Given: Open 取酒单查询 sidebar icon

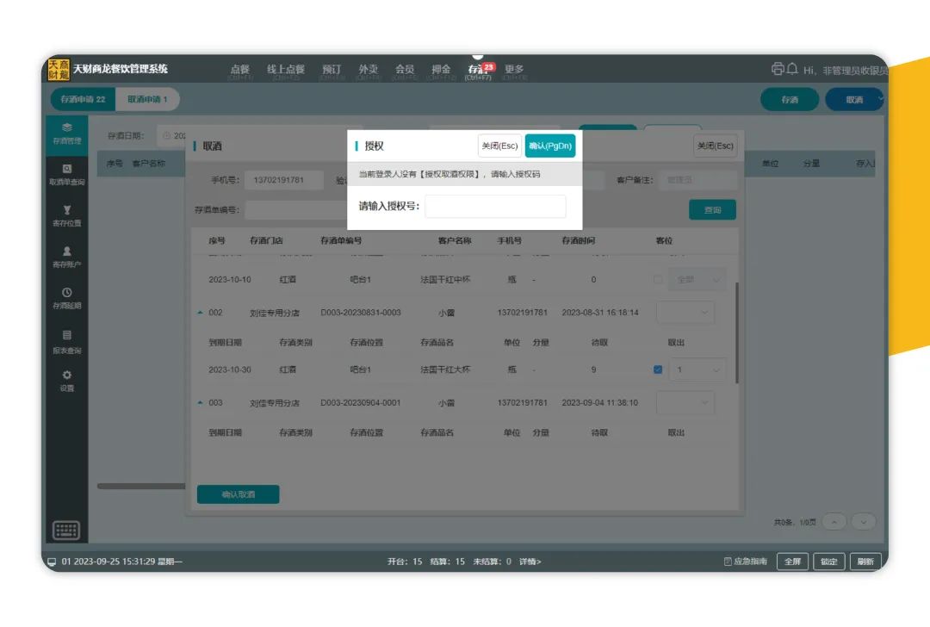Looking at the screenshot, I should (x=67, y=174).
